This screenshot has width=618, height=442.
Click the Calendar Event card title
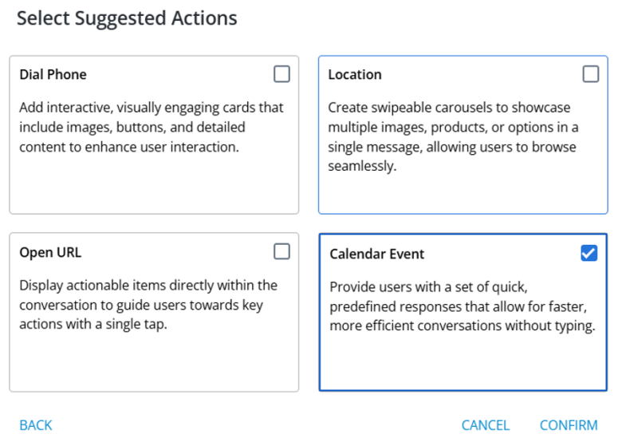click(377, 255)
